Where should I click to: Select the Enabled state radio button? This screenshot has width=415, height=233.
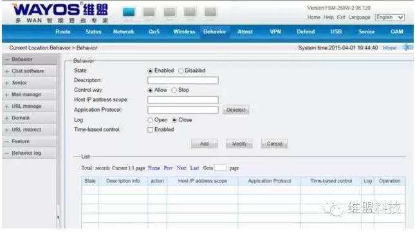(x=151, y=71)
